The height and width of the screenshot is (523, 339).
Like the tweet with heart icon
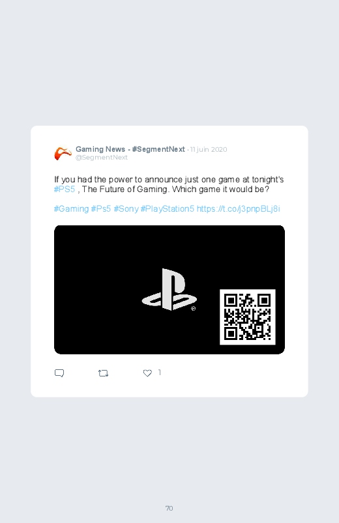(147, 373)
